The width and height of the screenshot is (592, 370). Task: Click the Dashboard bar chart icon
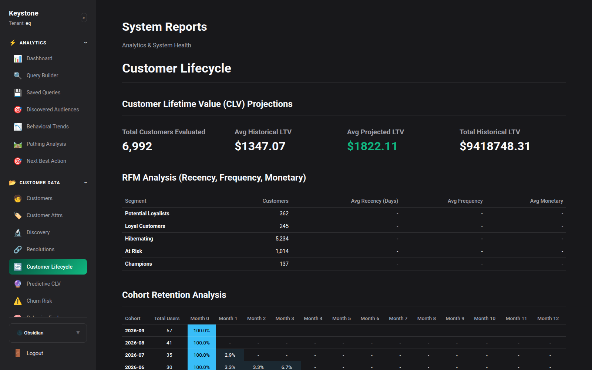[x=18, y=58]
